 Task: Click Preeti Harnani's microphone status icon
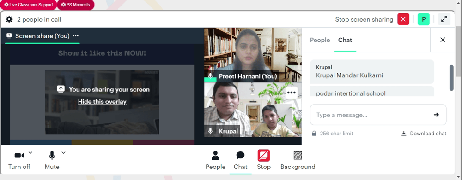210,76
